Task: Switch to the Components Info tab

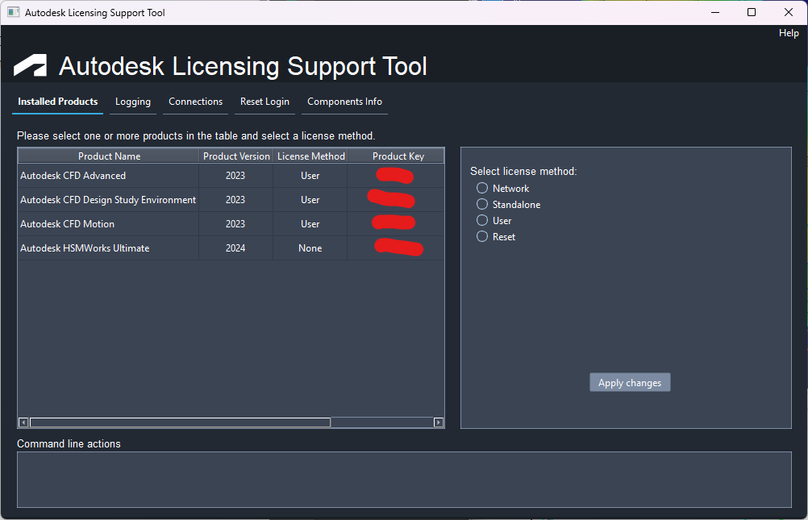Action: coord(344,102)
